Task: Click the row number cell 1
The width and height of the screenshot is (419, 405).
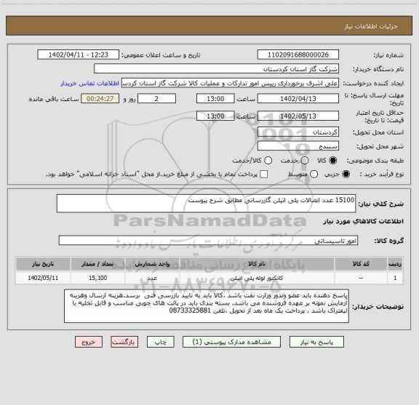Action: pos(395,278)
